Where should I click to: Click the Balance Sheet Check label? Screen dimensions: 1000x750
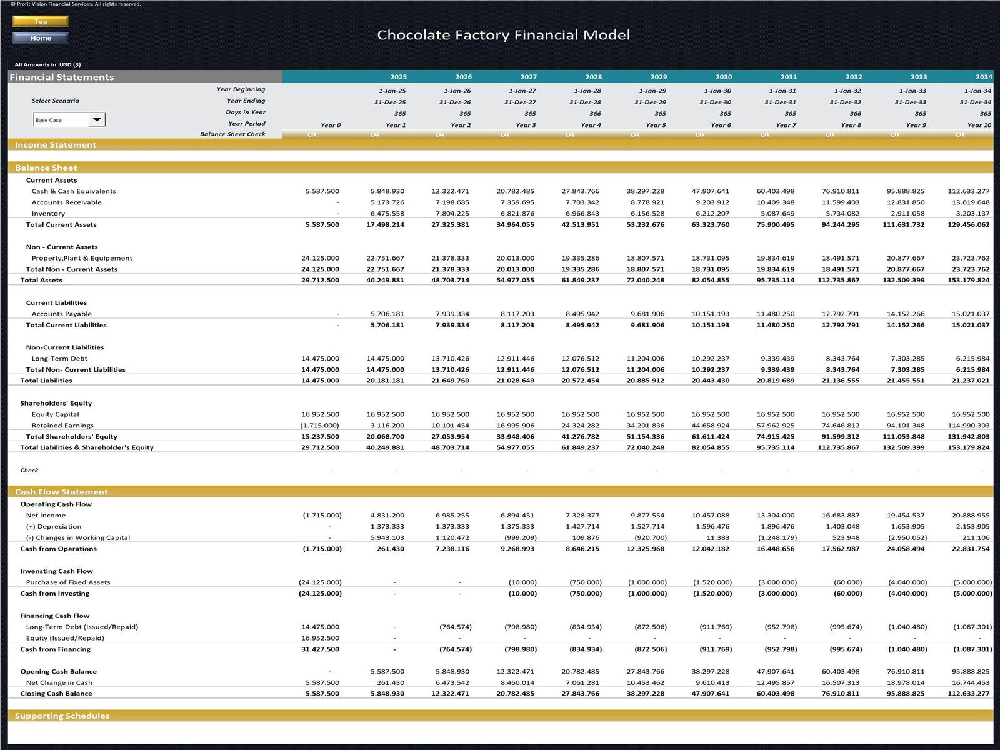[x=232, y=134]
